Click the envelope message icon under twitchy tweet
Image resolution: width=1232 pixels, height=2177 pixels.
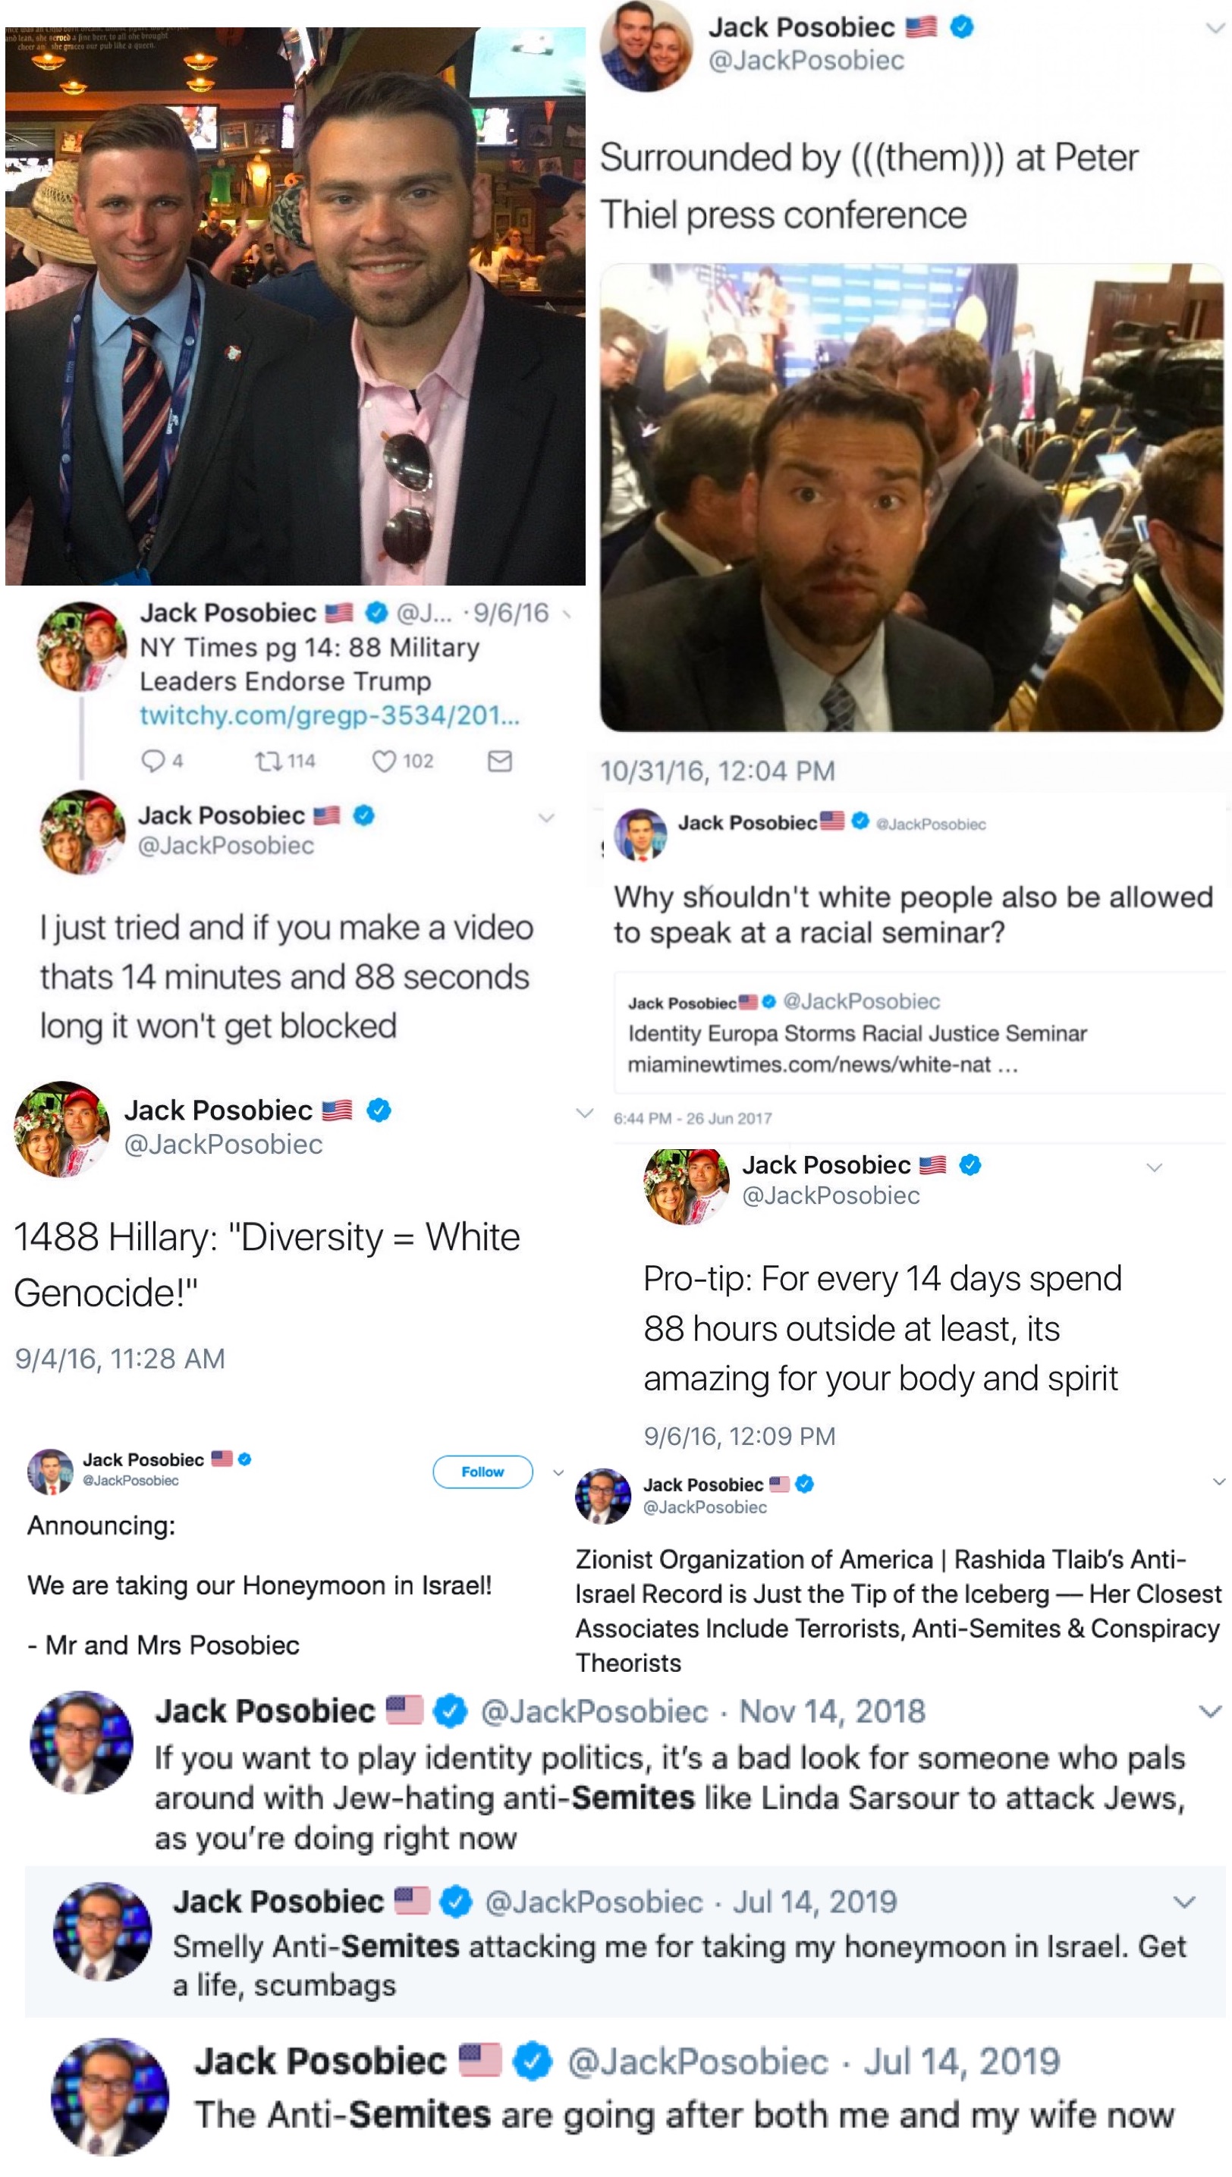500,762
